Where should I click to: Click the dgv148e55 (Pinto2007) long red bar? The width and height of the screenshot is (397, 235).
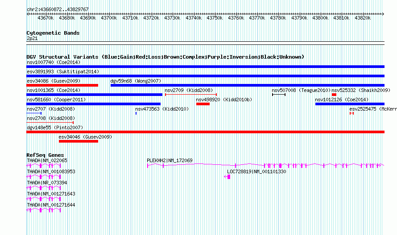[205, 132]
